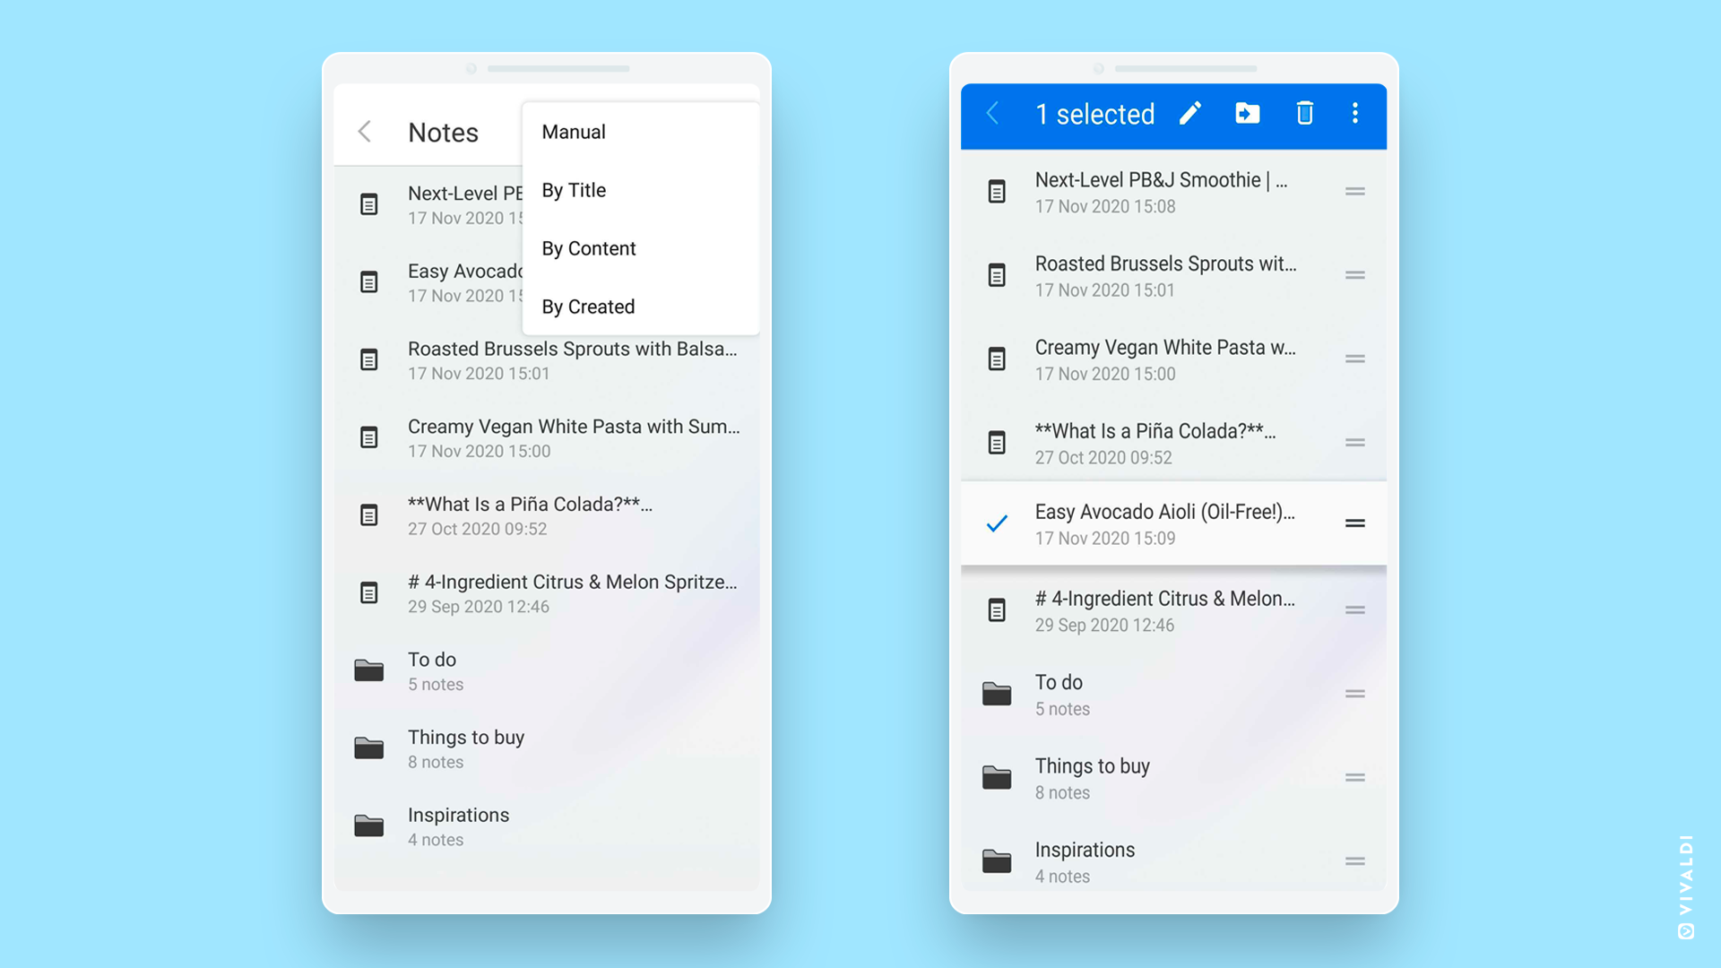
Task: Open the 4-Ingredient Citrus & Melon Spritzer note
Action: point(572,592)
